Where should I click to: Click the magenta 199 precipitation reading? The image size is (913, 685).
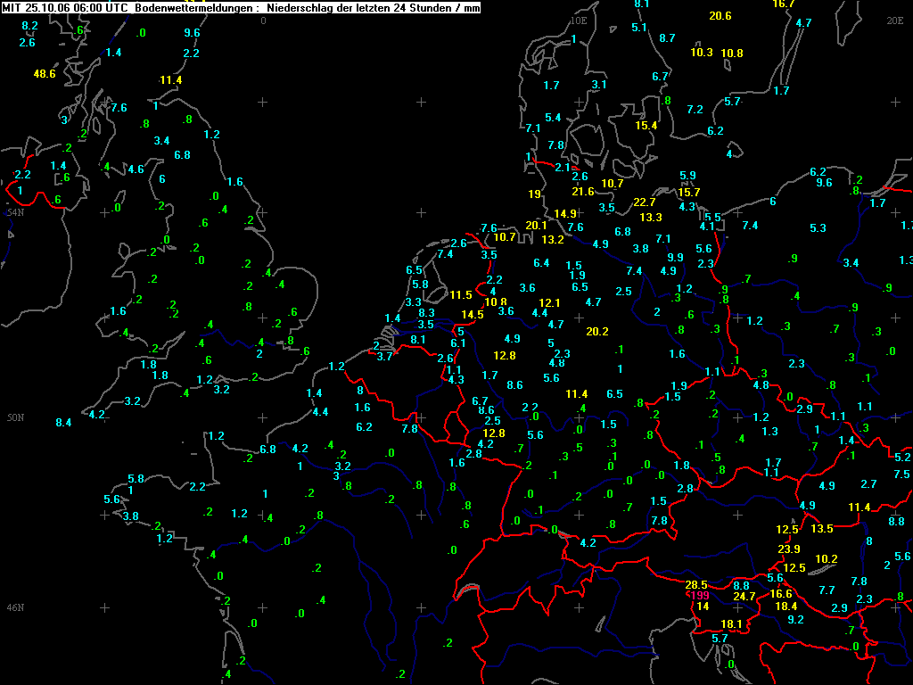tap(699, 595)
